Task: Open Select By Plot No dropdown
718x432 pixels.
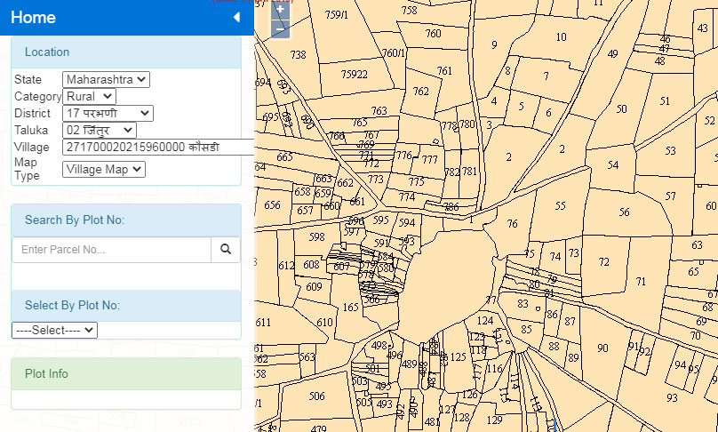Action: 54,330
